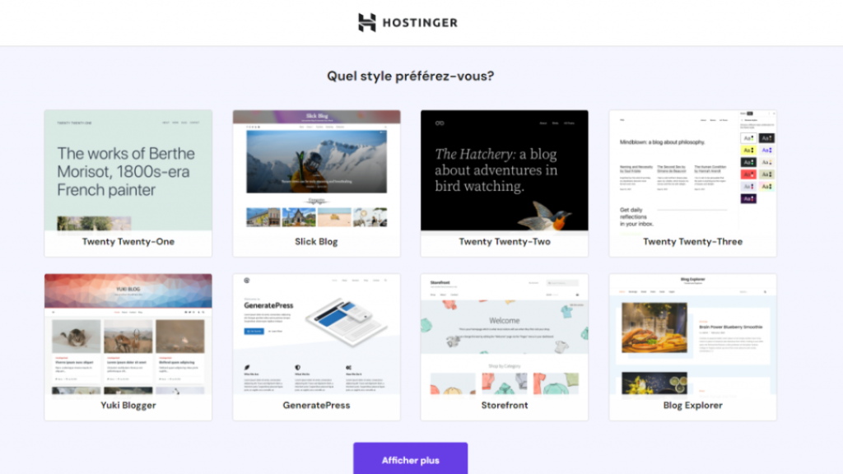Click the Yuki Blogger label
The width and height of the screenshot is (843, 474).
pos(128,405)
